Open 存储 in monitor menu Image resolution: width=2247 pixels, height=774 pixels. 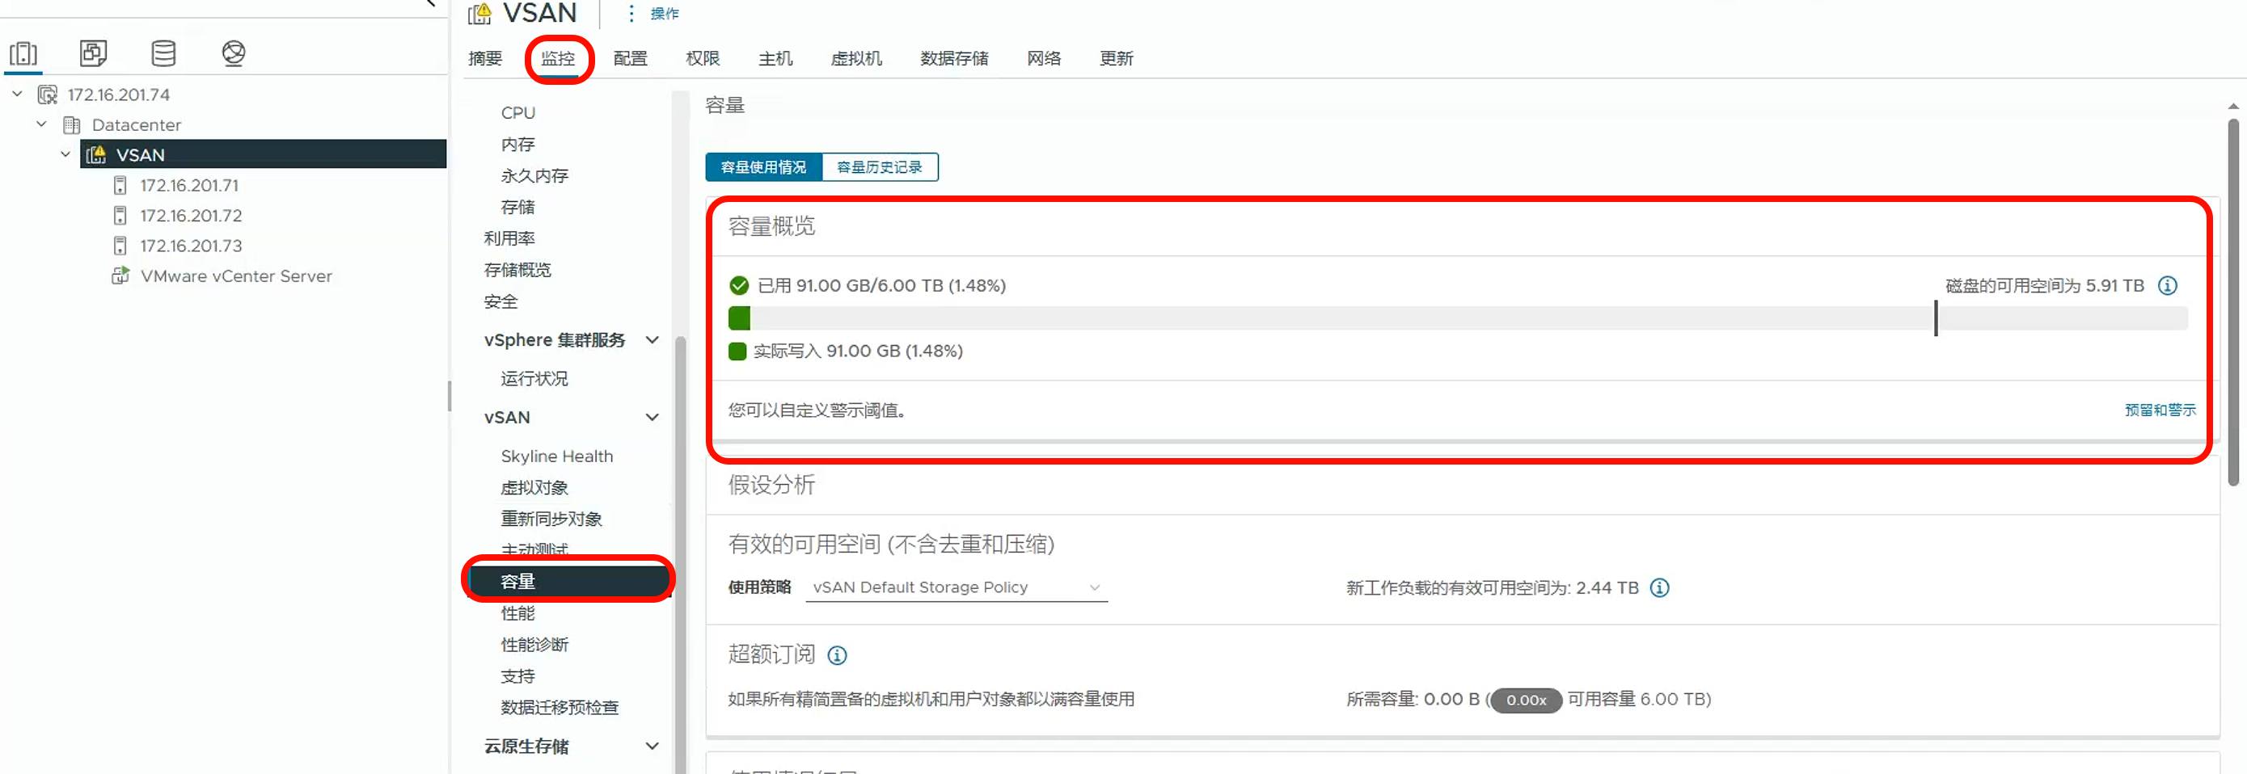tap(518, 207)
